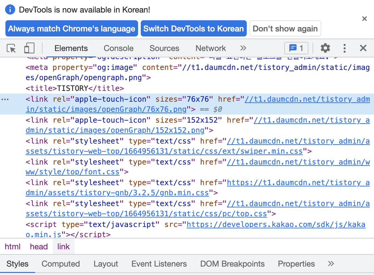Open the DevTools three-dot customize menu

tap(344, 48)
